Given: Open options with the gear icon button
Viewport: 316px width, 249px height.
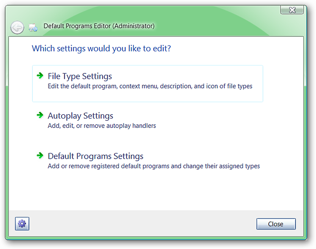Looking at the screenshot, I should (22, 224).
